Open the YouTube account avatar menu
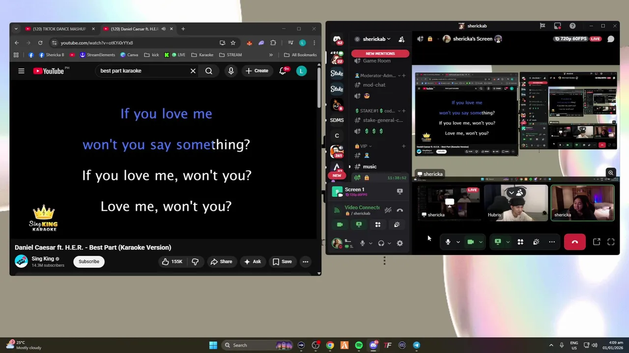The width and height of the screenshot is (629, 353). [x=301, y=71]
